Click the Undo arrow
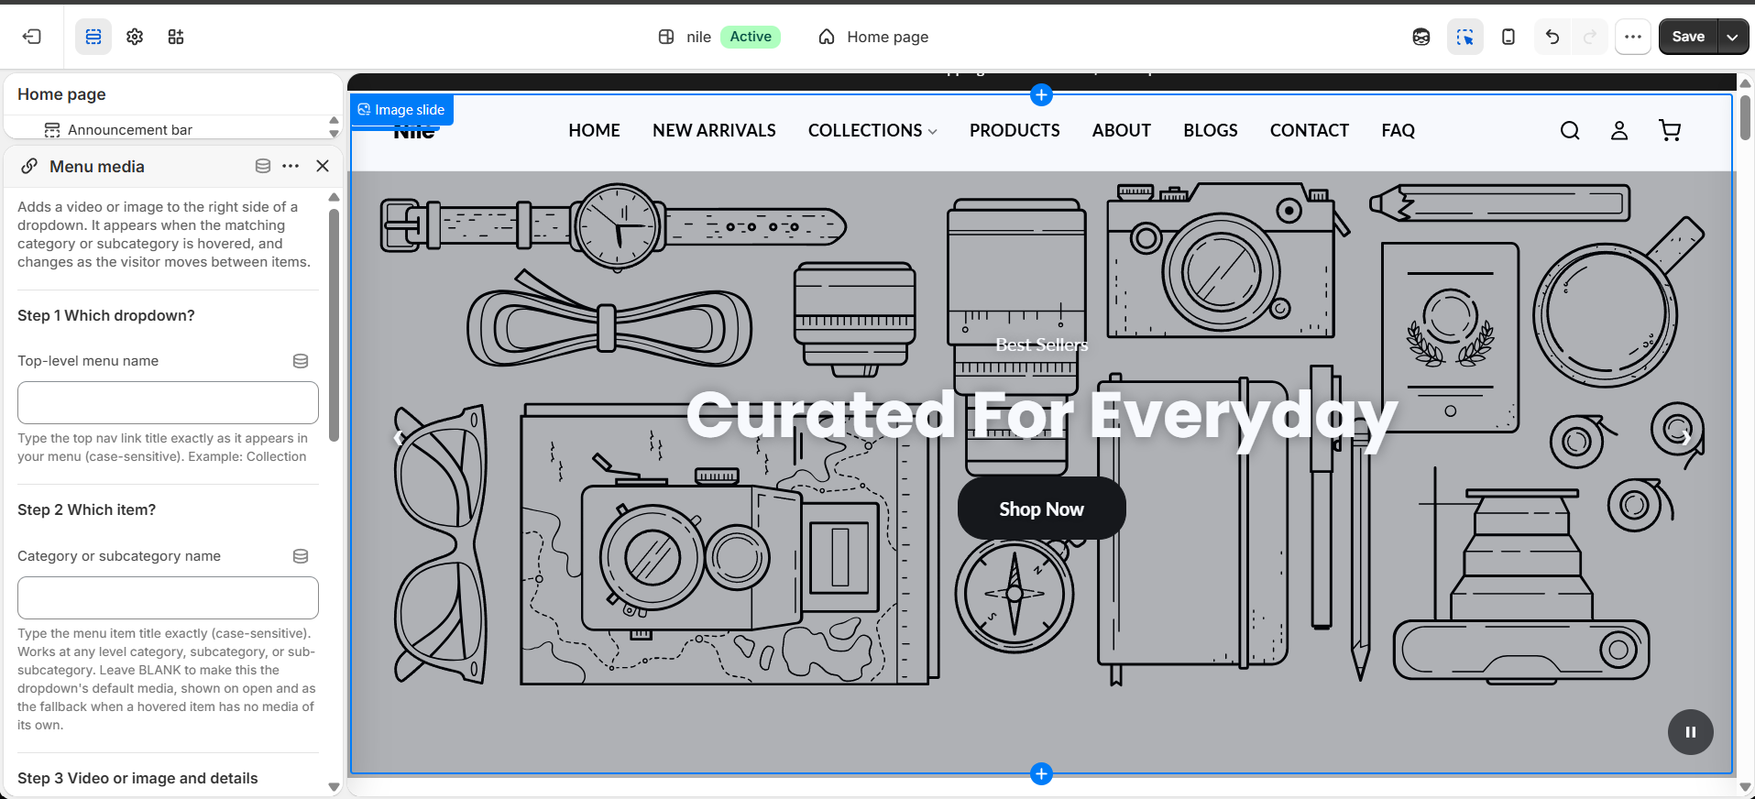Viewport: 1755px width, 799px height. [1552, 37]
